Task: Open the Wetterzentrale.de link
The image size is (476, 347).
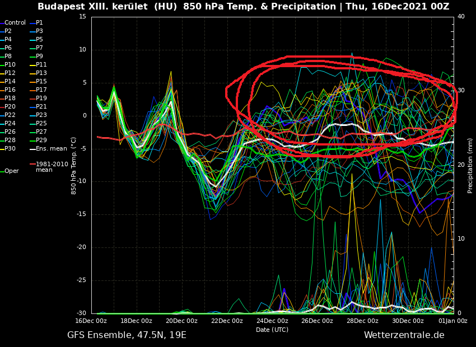Action: coord(404,335)
